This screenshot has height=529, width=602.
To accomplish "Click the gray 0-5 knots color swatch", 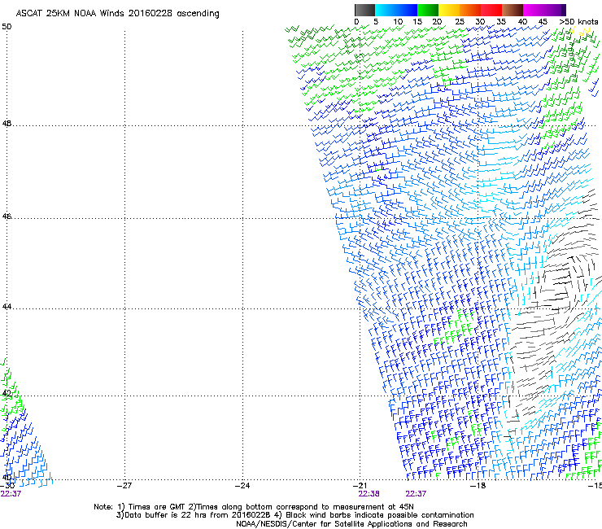I will (x=364, y=10).
